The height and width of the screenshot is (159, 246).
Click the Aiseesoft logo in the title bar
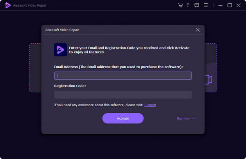tap(8, 5)
